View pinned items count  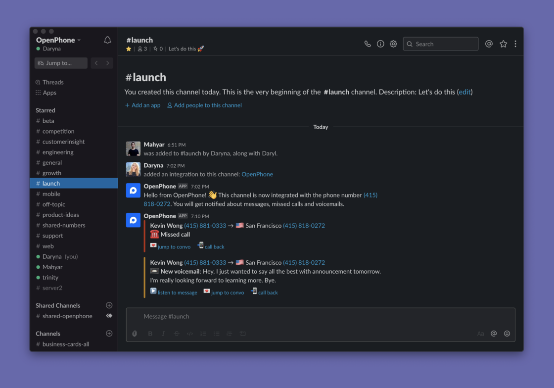click(158, 49)
